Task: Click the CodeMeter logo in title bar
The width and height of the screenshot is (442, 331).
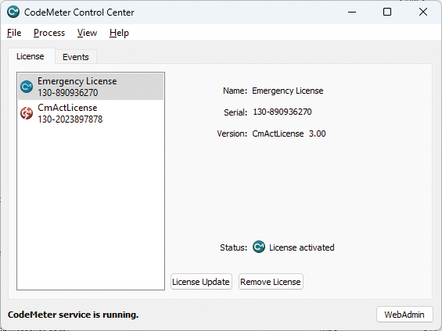Action: pyautogui.click(x=13, y=12)
